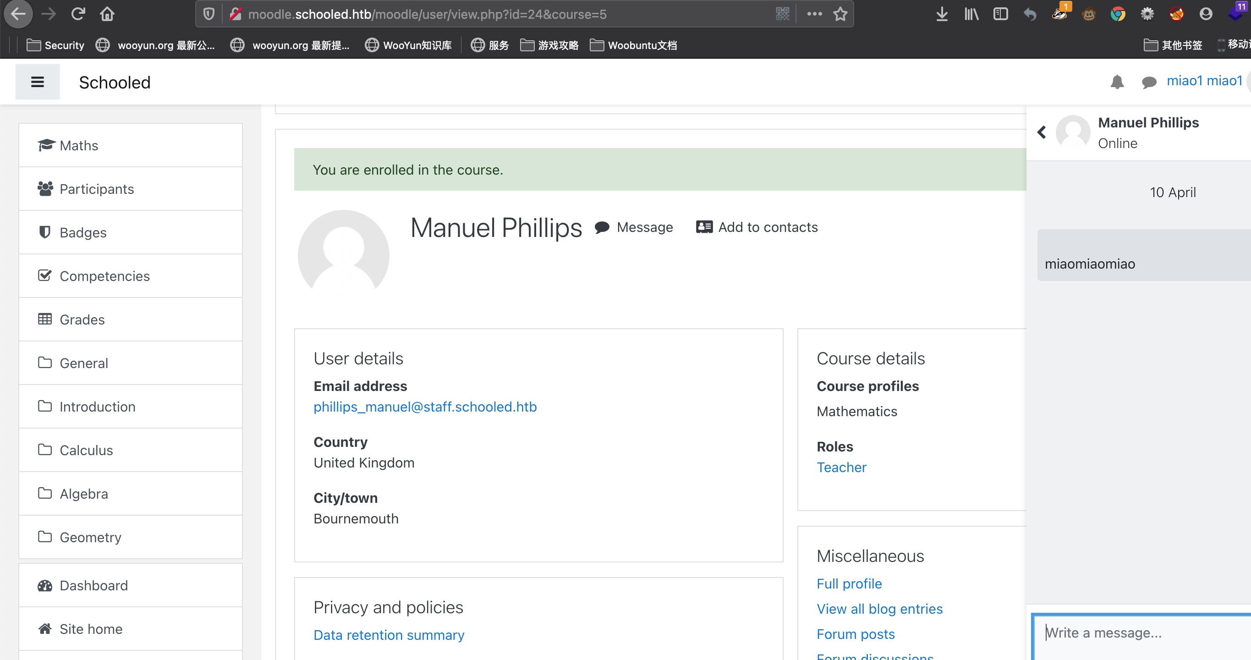Image resolution: width=1251 pixels, height=660 pixels.
Task: Open the Downloads arrow in the toolbar
Action: tap(941, 14)
